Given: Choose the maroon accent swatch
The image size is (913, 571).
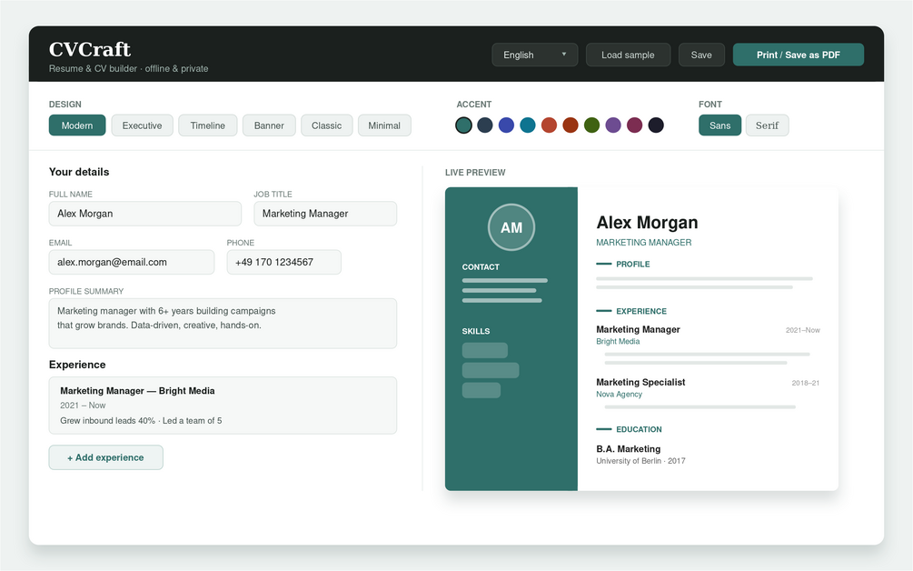Looking at the screenshot, I should point(635,125).
